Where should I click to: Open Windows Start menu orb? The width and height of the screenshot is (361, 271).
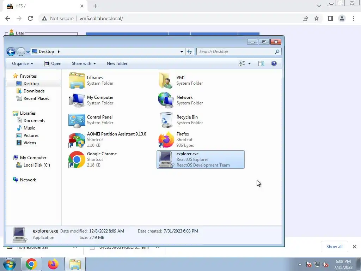(x=10, y=264)
